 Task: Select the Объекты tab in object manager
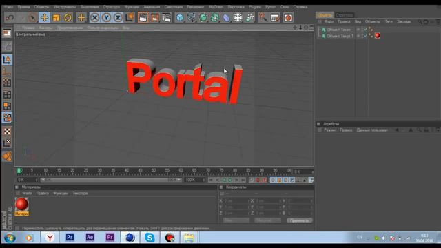coord(325,15)
